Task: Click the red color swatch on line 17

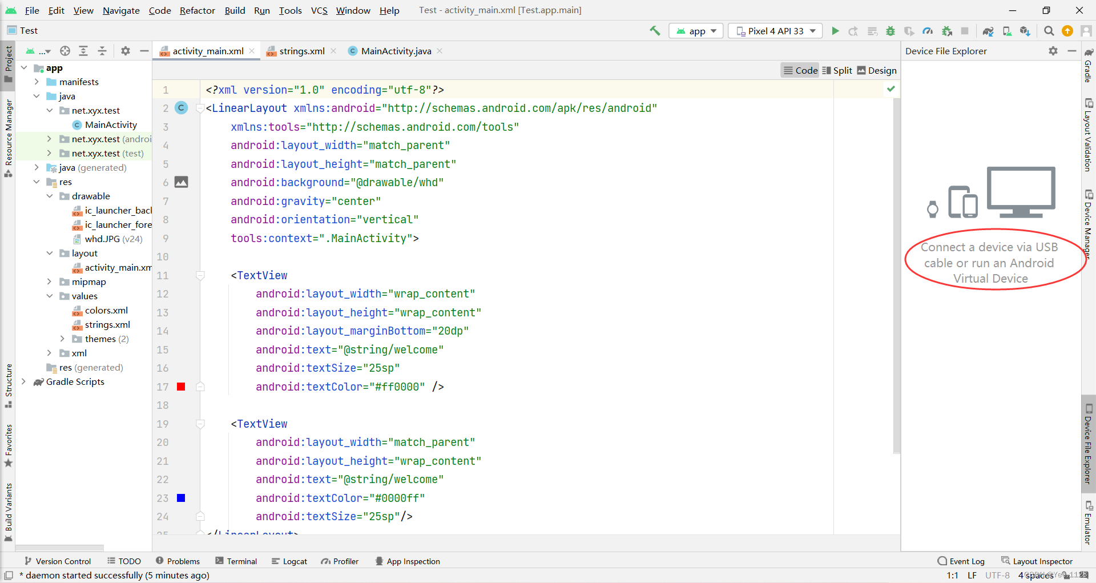Action: [x=181, y=387]
